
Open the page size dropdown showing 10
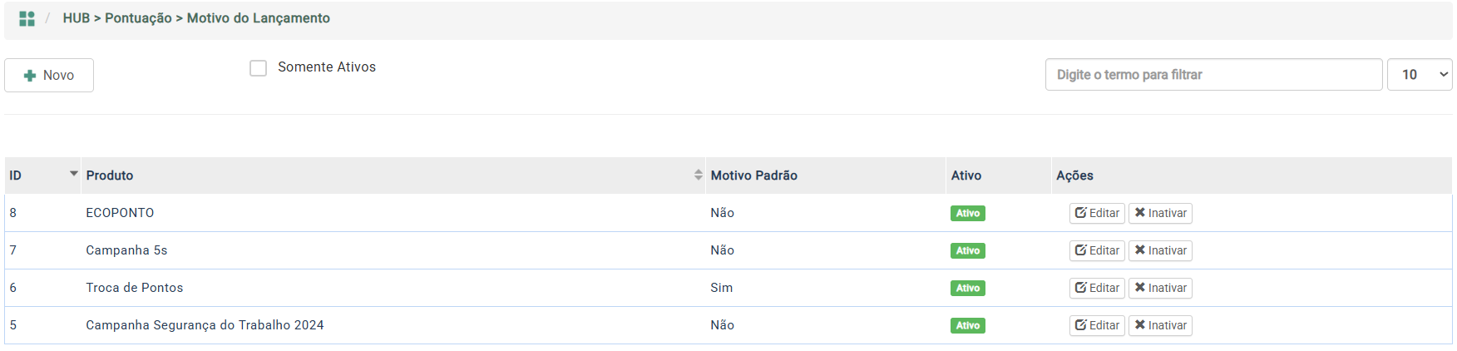click(1419, 75)
